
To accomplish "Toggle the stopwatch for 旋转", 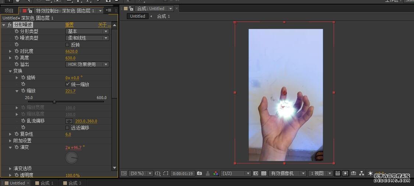I will (23, 77).
